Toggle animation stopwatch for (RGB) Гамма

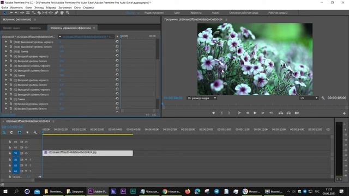coord(11,51)
